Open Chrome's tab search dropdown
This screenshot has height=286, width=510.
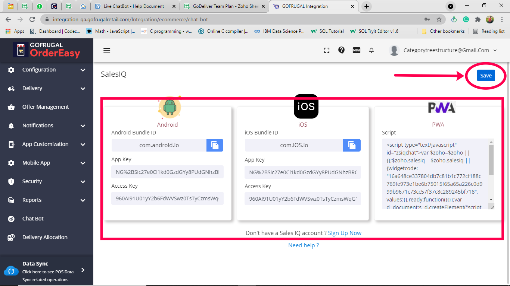click(x=451, y=6)
